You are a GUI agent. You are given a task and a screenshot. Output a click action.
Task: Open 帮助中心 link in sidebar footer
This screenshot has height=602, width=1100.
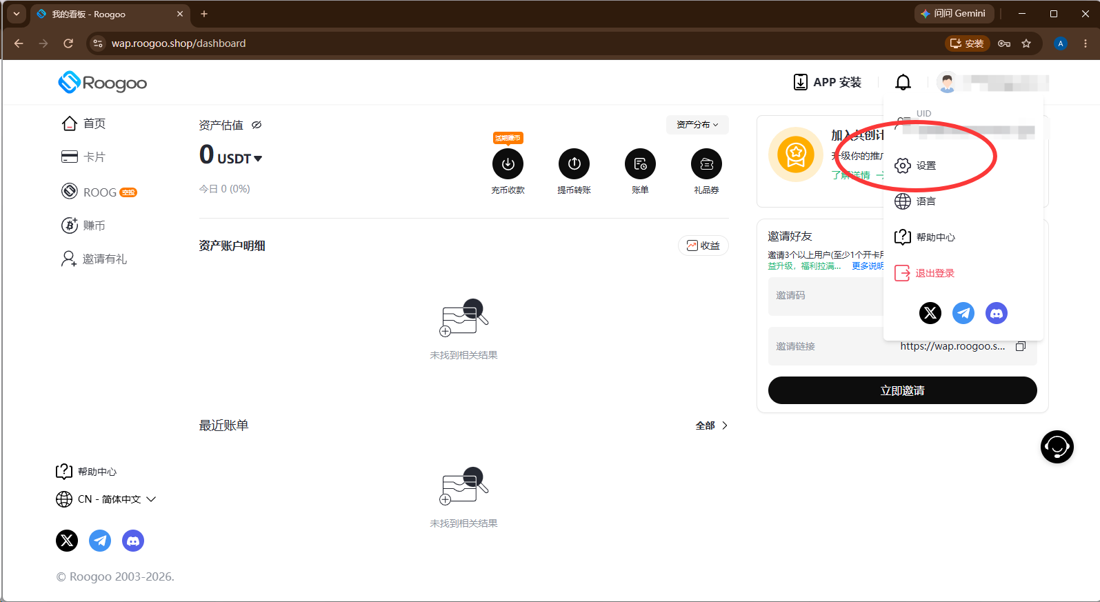coord(86,472)
